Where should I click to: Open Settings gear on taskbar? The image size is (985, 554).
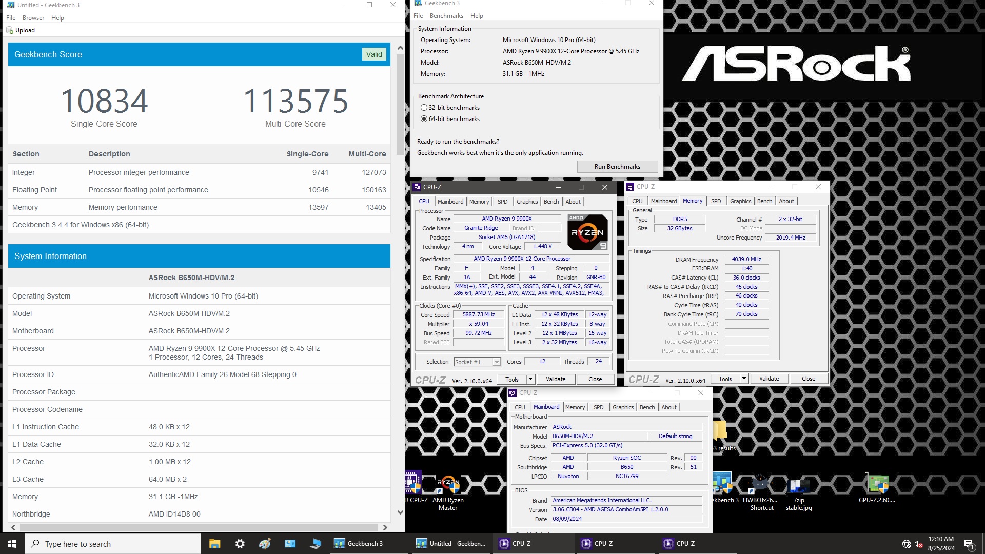(x=240, y=544)
